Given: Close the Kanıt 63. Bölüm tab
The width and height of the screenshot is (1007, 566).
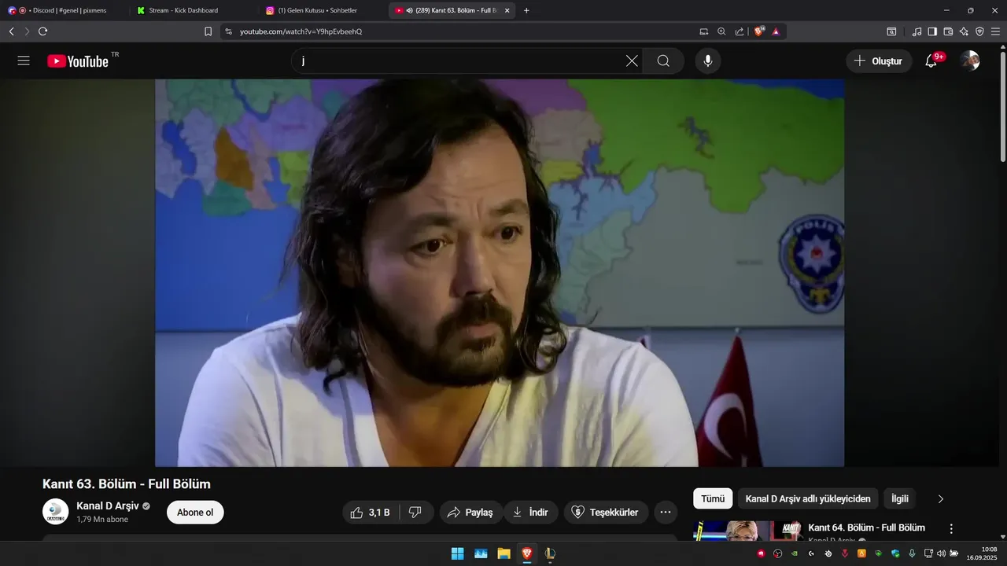Looking at the screenshot, I should click(x=507, y=10).
